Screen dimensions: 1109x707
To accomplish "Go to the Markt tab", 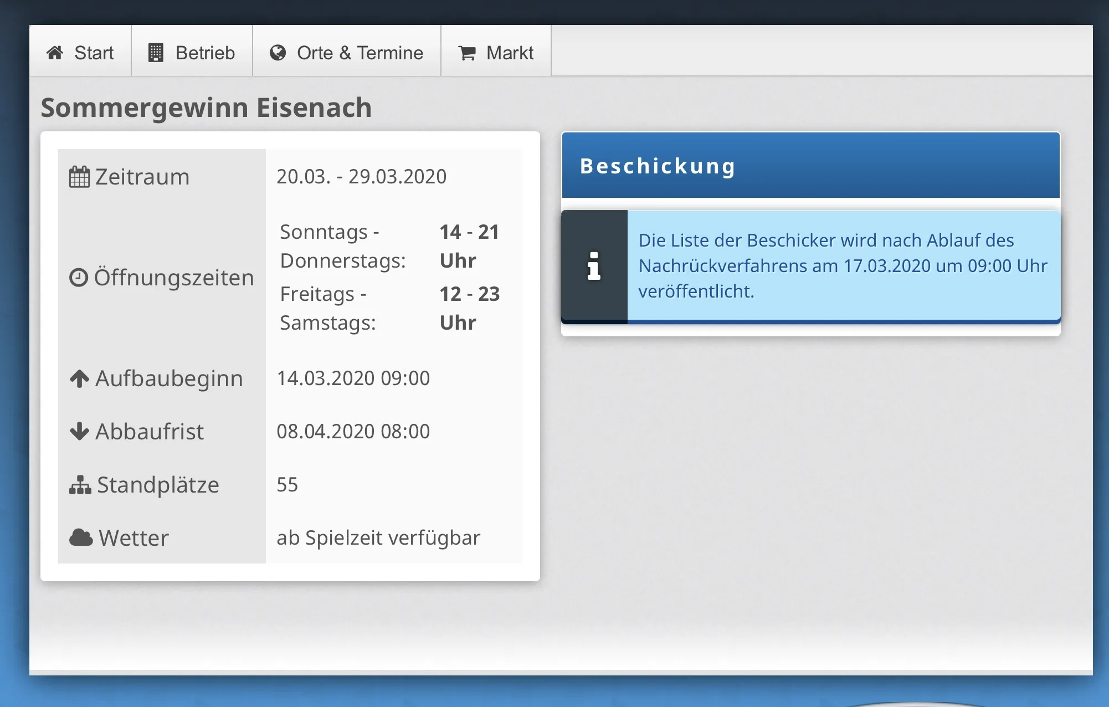I will (510, 53).
